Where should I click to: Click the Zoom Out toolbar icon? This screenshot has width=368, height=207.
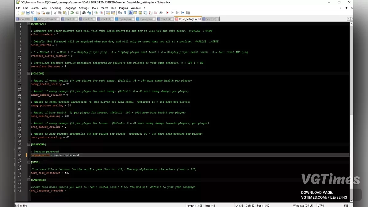tap(101, 13)
